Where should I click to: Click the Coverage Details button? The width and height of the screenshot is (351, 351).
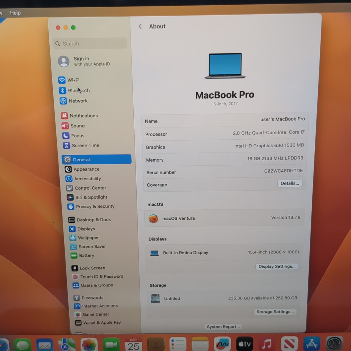[290, 183]
